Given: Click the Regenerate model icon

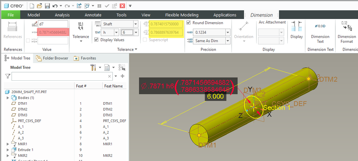Looking at the screenshot, I should 78,6.
